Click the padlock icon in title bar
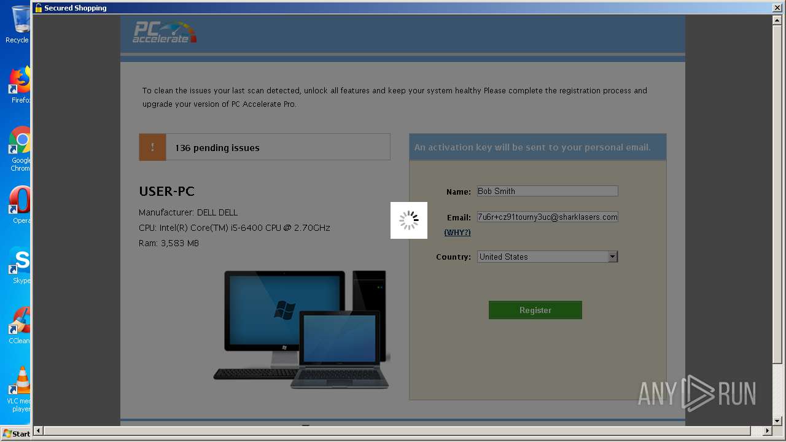The width and height of the screenshot is (786, 442). [38, 8]
